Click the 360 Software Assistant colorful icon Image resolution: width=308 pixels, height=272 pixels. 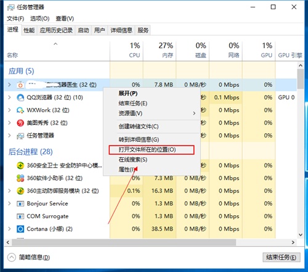[20, 178]
